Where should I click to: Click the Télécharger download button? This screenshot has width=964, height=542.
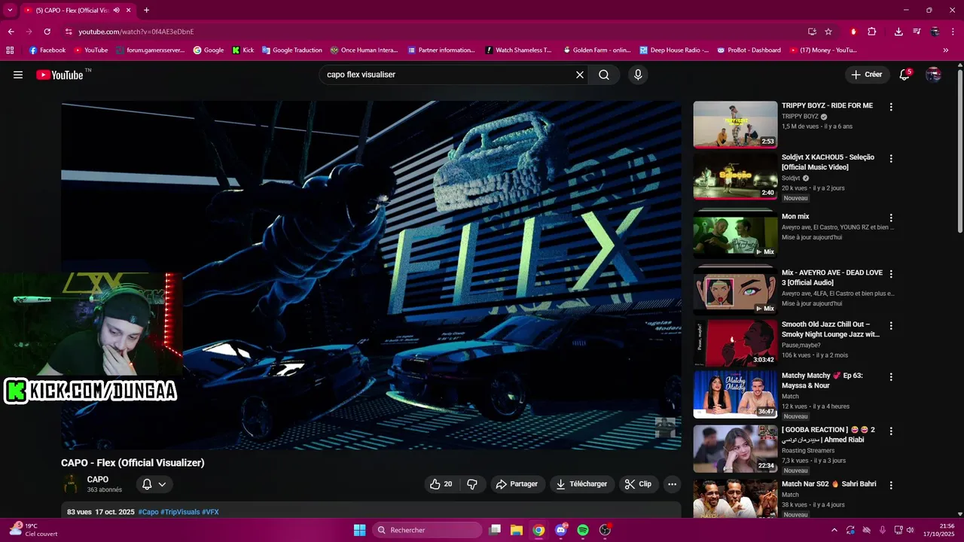point(581,484)
